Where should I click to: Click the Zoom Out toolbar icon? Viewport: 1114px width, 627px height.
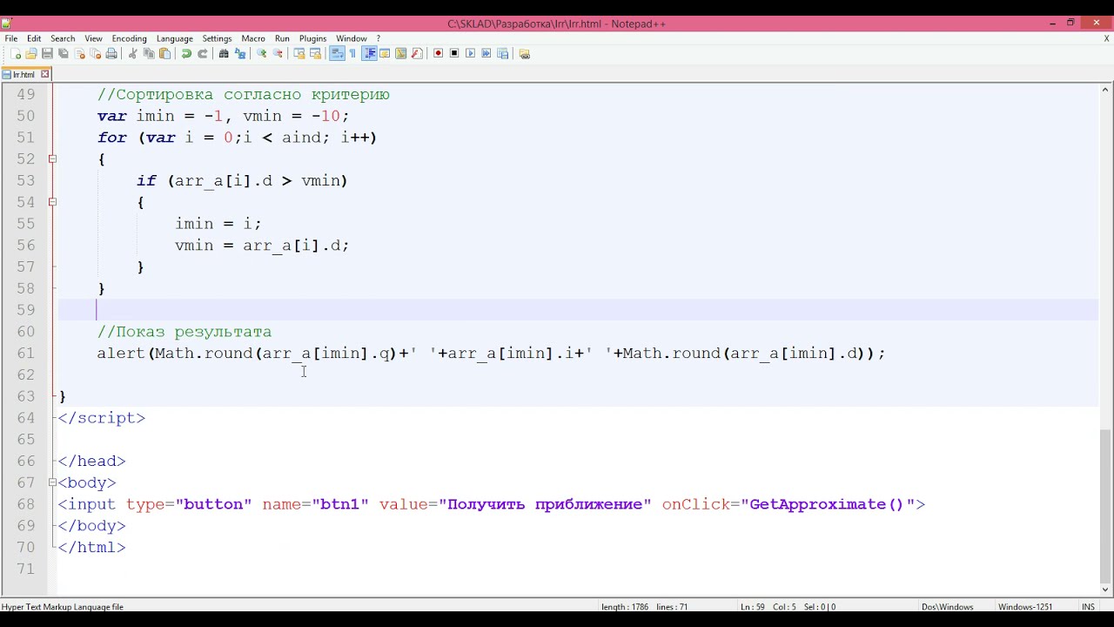point(278,53)
